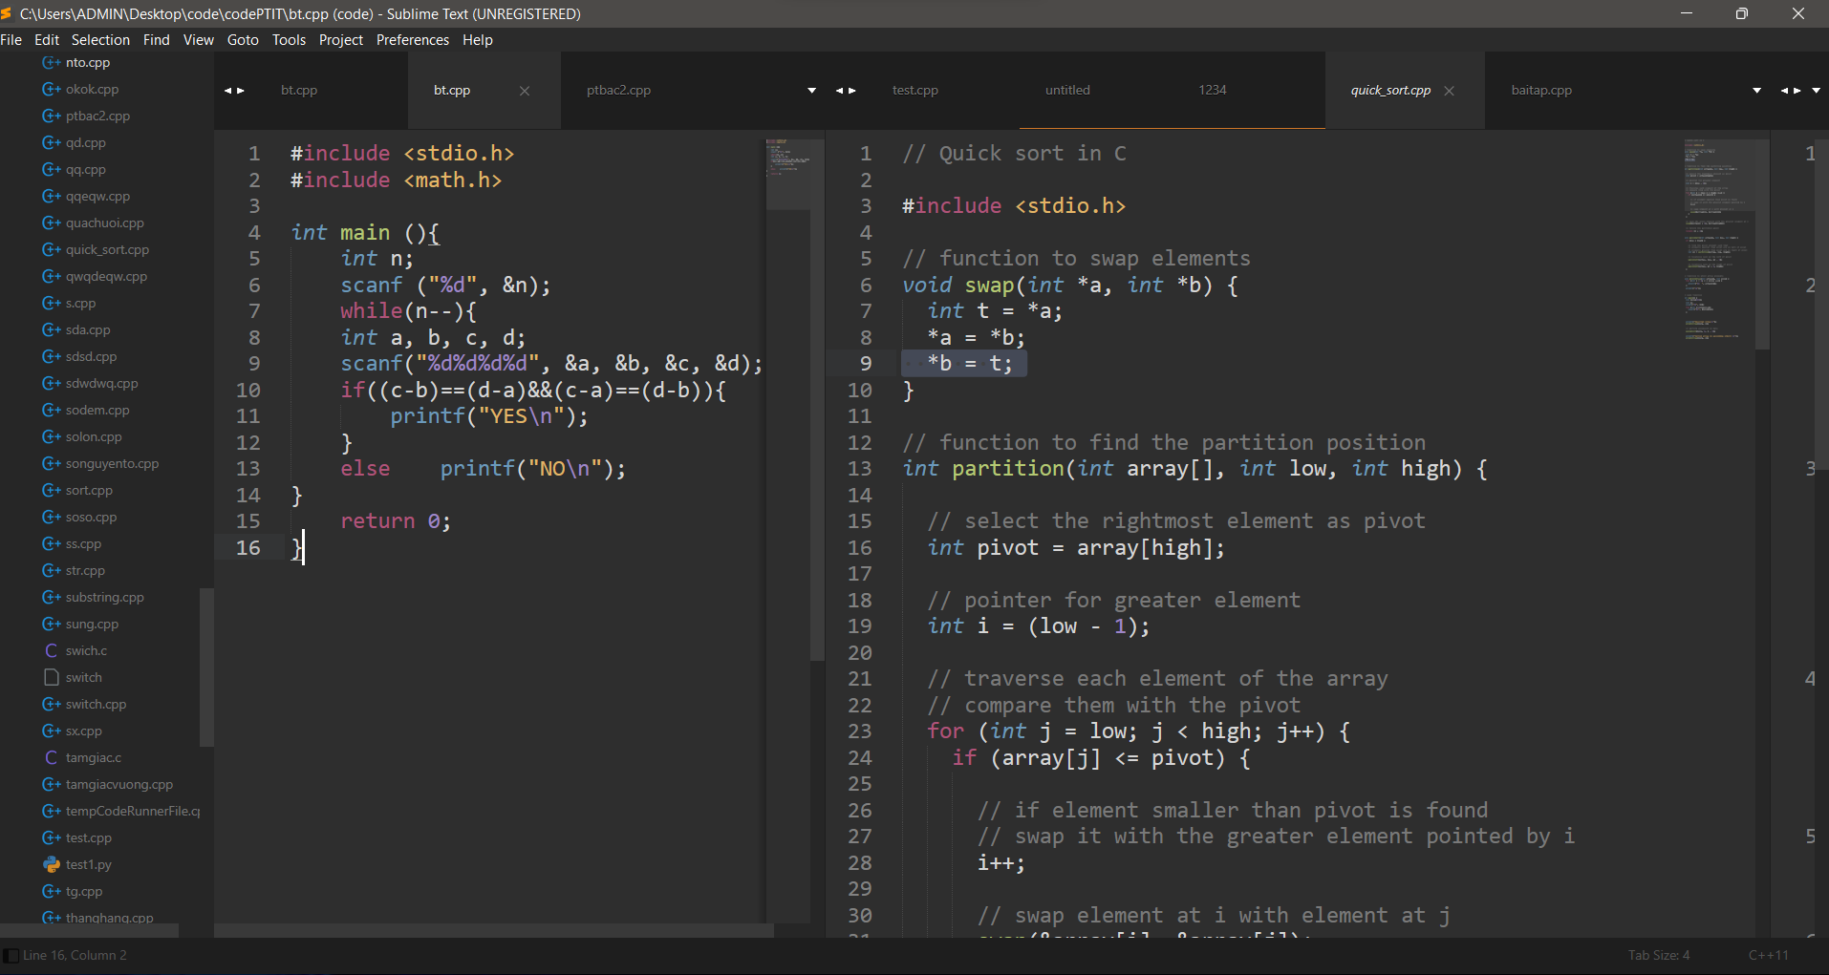
Task: Click the left tab navigation arrow near test.cpp
Action: pos(840,90)
